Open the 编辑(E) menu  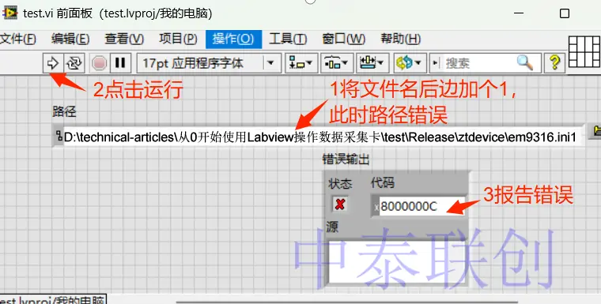pos(70,39)
